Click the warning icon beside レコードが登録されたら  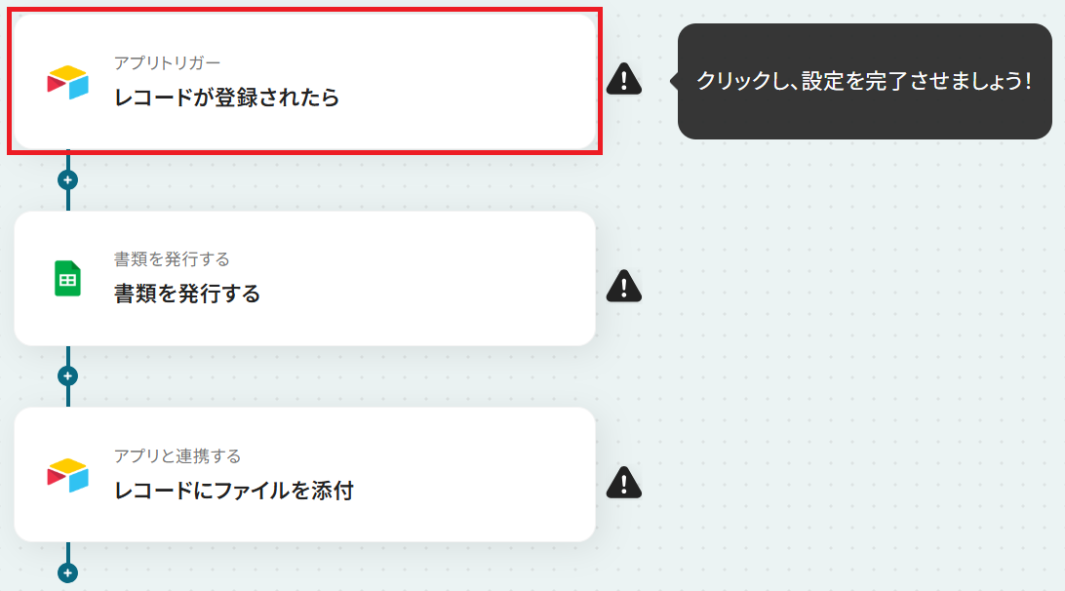click(x=623, y=79)
